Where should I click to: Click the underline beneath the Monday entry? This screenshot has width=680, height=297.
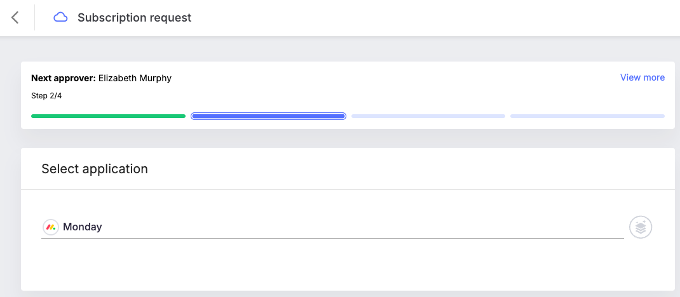click(x=332, y=238)
